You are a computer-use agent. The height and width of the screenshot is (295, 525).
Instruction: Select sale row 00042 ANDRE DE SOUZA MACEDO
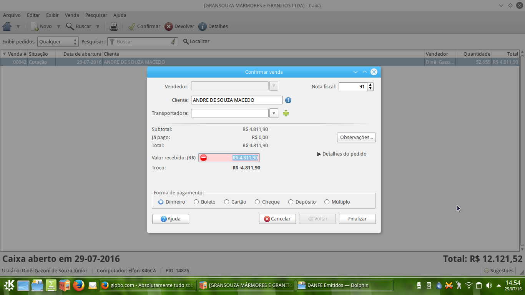(260, 62)
